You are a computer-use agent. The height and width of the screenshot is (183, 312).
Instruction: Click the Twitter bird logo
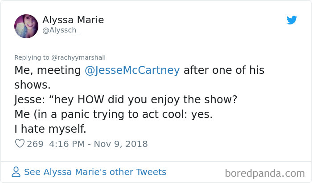coord(291,20)
